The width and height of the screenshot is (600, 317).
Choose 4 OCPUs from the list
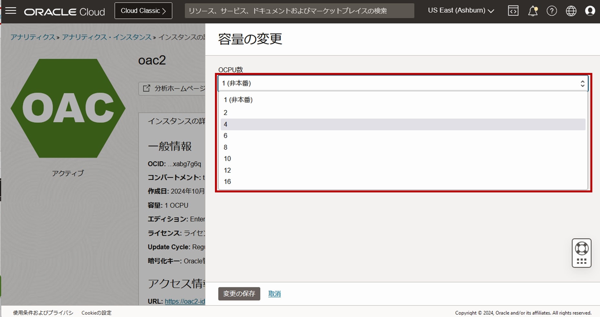(403, 124)
